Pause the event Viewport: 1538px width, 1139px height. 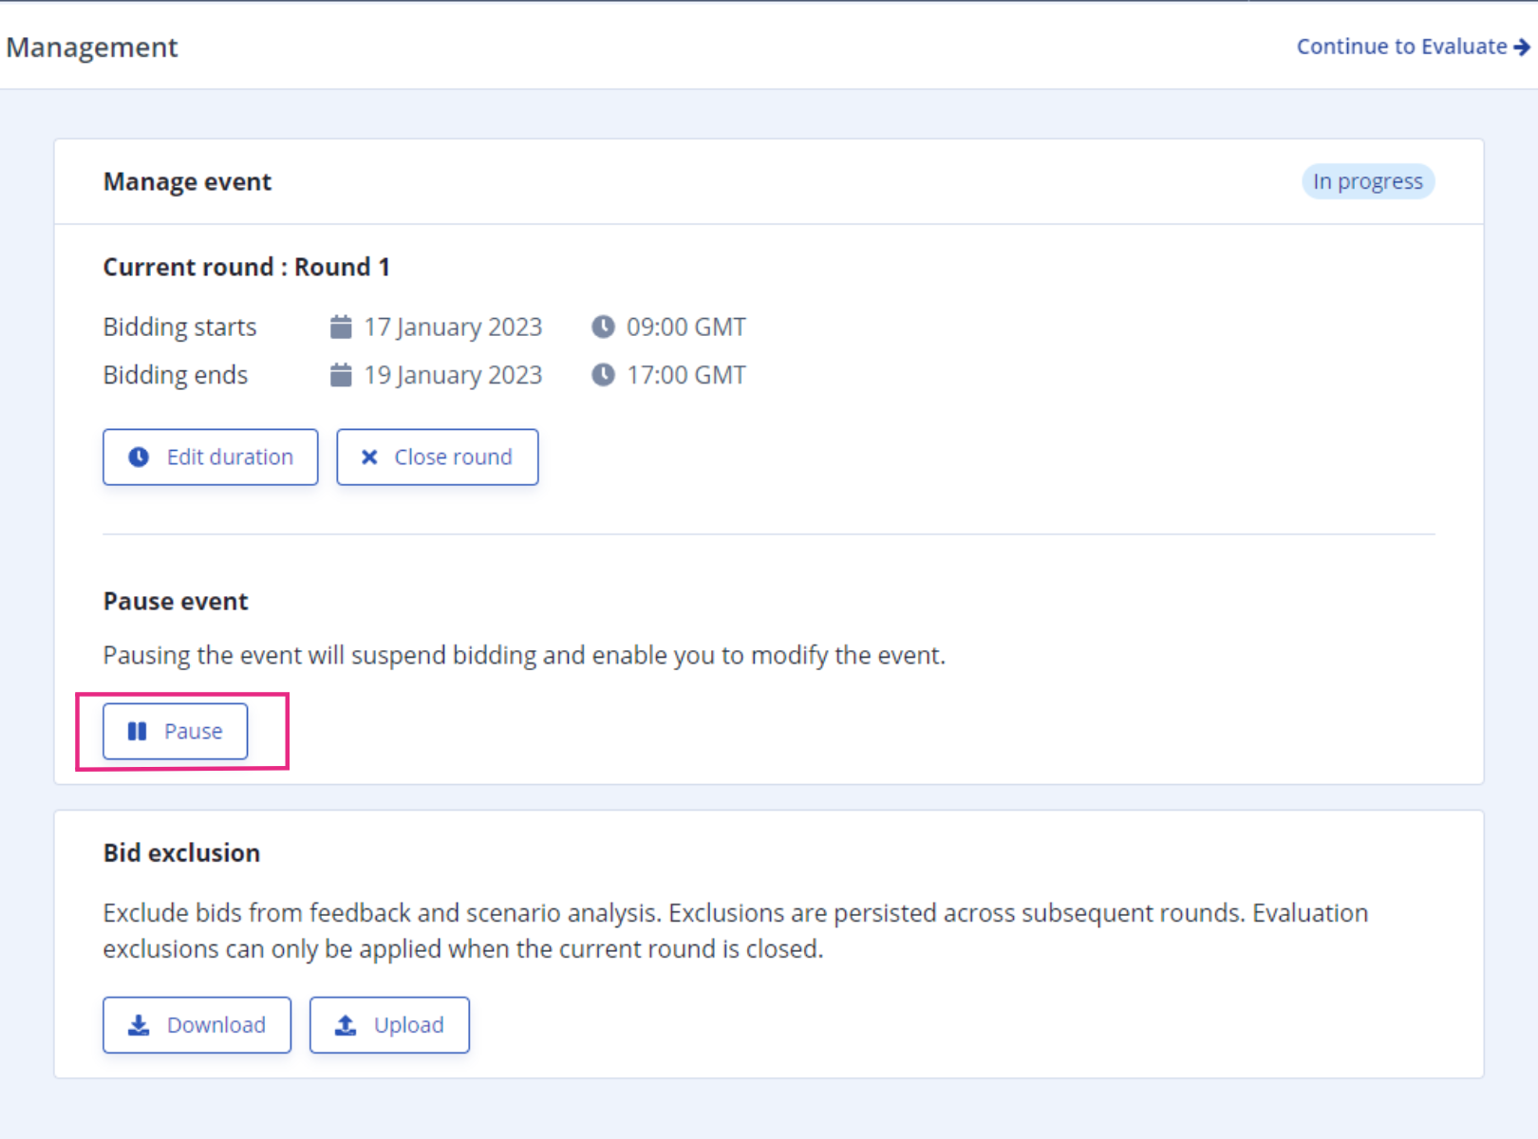point(175,731)
